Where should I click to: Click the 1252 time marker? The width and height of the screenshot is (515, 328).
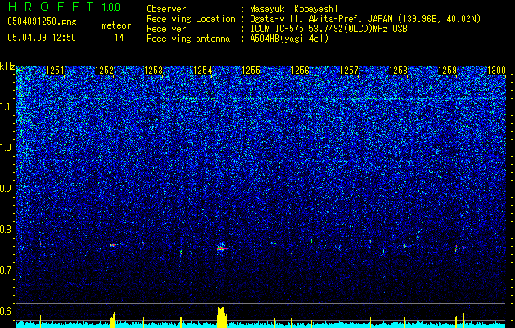tap(104, 71)
